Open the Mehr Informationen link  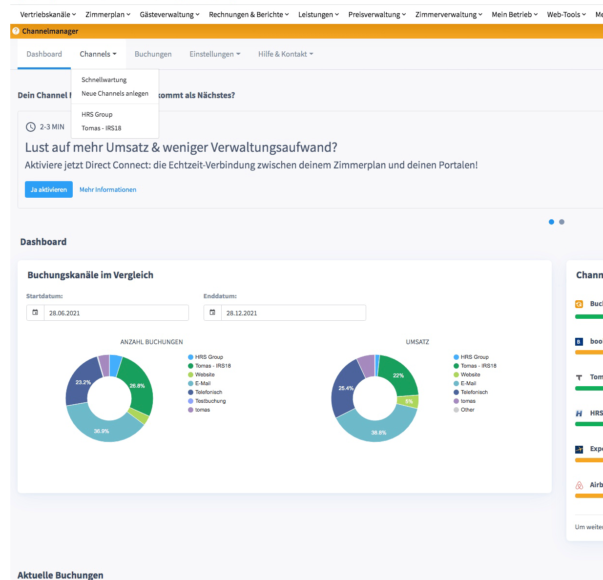pos(108,189)
